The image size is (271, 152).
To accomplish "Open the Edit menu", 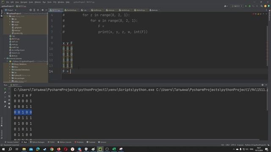I will (x=12, y=2).
